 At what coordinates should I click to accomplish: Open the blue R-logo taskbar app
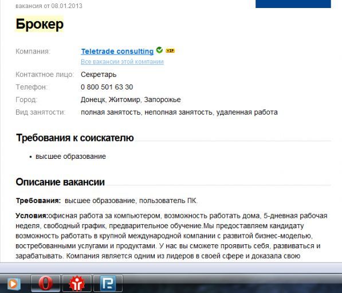tap(108, 283)
